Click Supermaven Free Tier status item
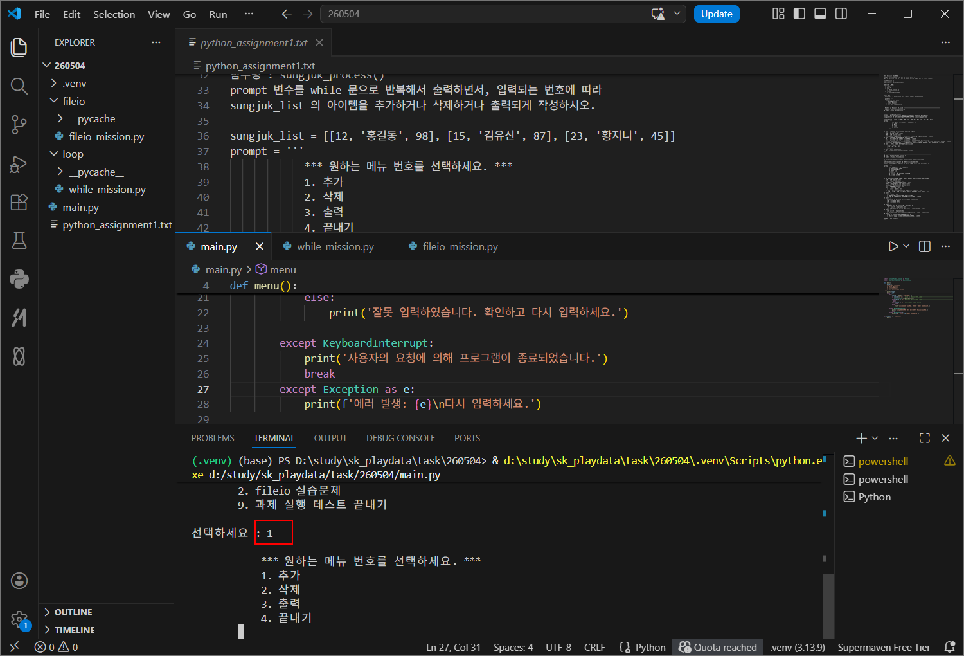The width and height of the screenshot is (964, 656). (884, 647)
